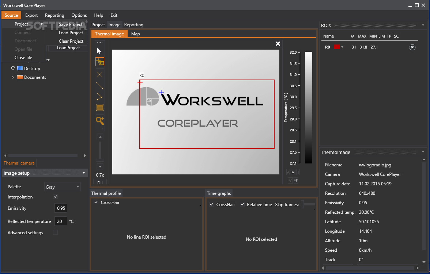Image resolution: width=430 pixels, height=274 pixels.
Task: Select the point ROI cross tool
Action: click(99, 74)
